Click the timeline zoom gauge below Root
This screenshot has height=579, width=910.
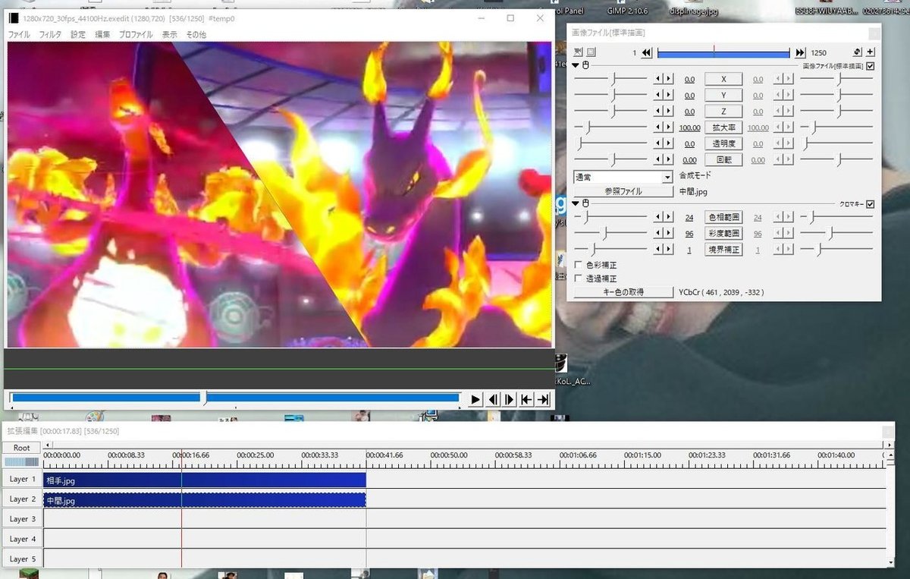click(x=22, y=461)
